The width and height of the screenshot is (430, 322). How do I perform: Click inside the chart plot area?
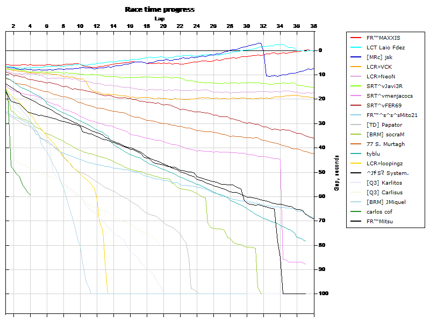pos(161,161)
